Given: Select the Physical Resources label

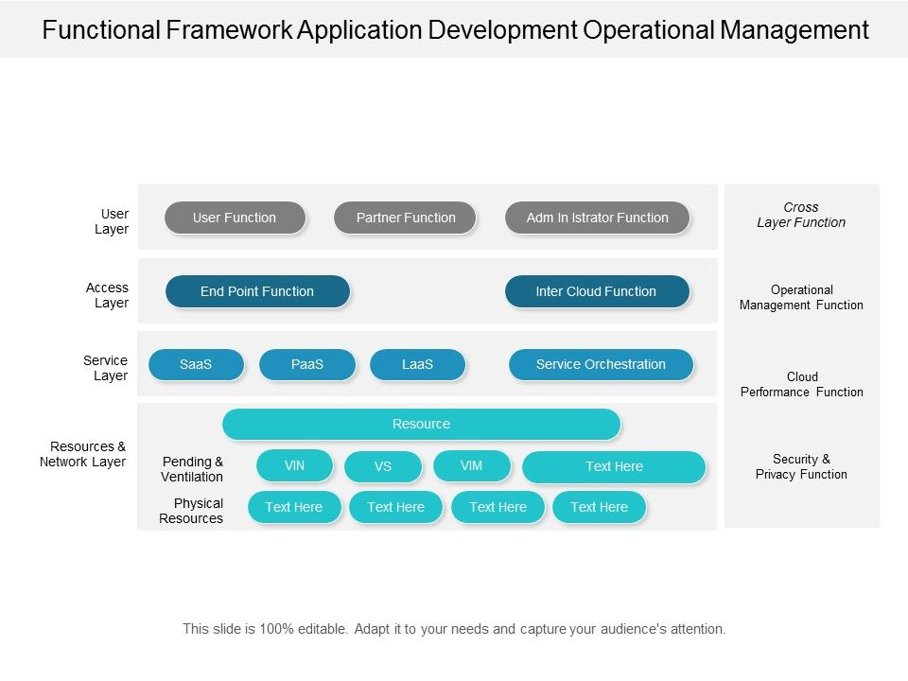Looking at the screenshot, I should 191,511.
